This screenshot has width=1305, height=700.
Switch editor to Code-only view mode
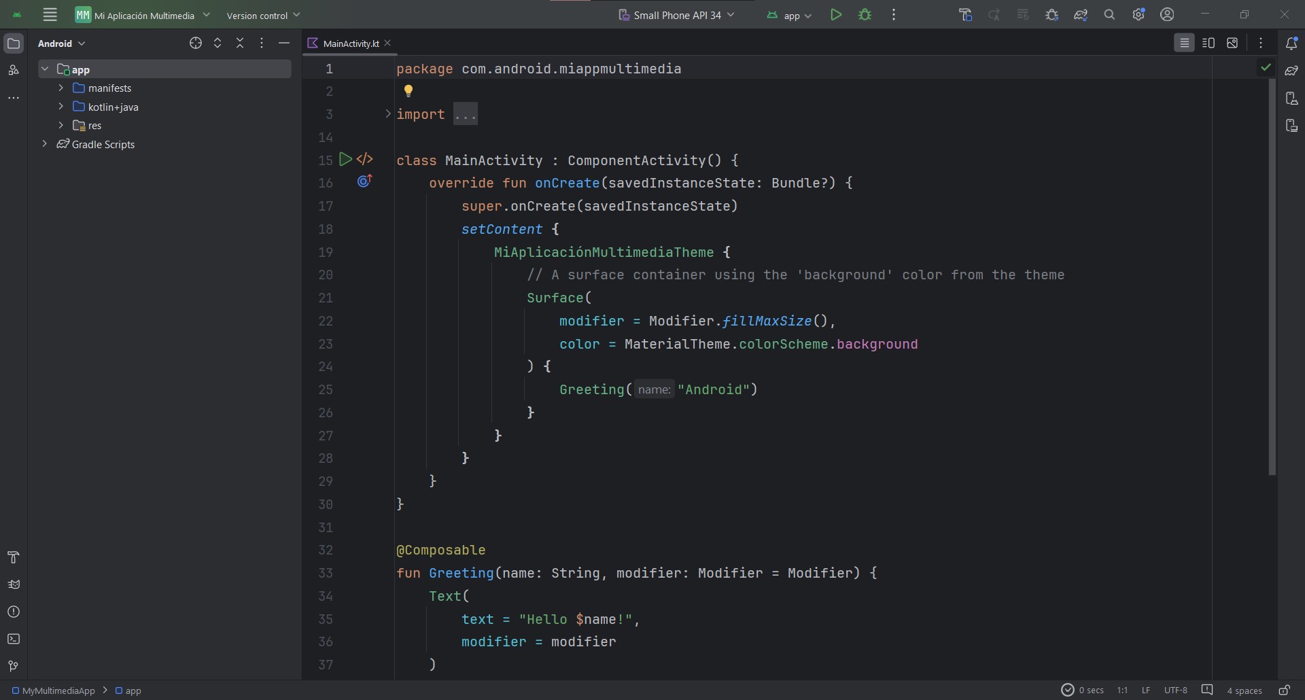click(x=1184, y=43)
